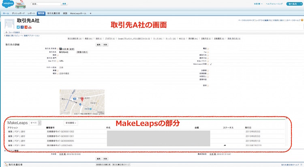Viewport: 304px width, 167px height.
Task: Open the 取引先責任者 tab
Action: point(54,13)
